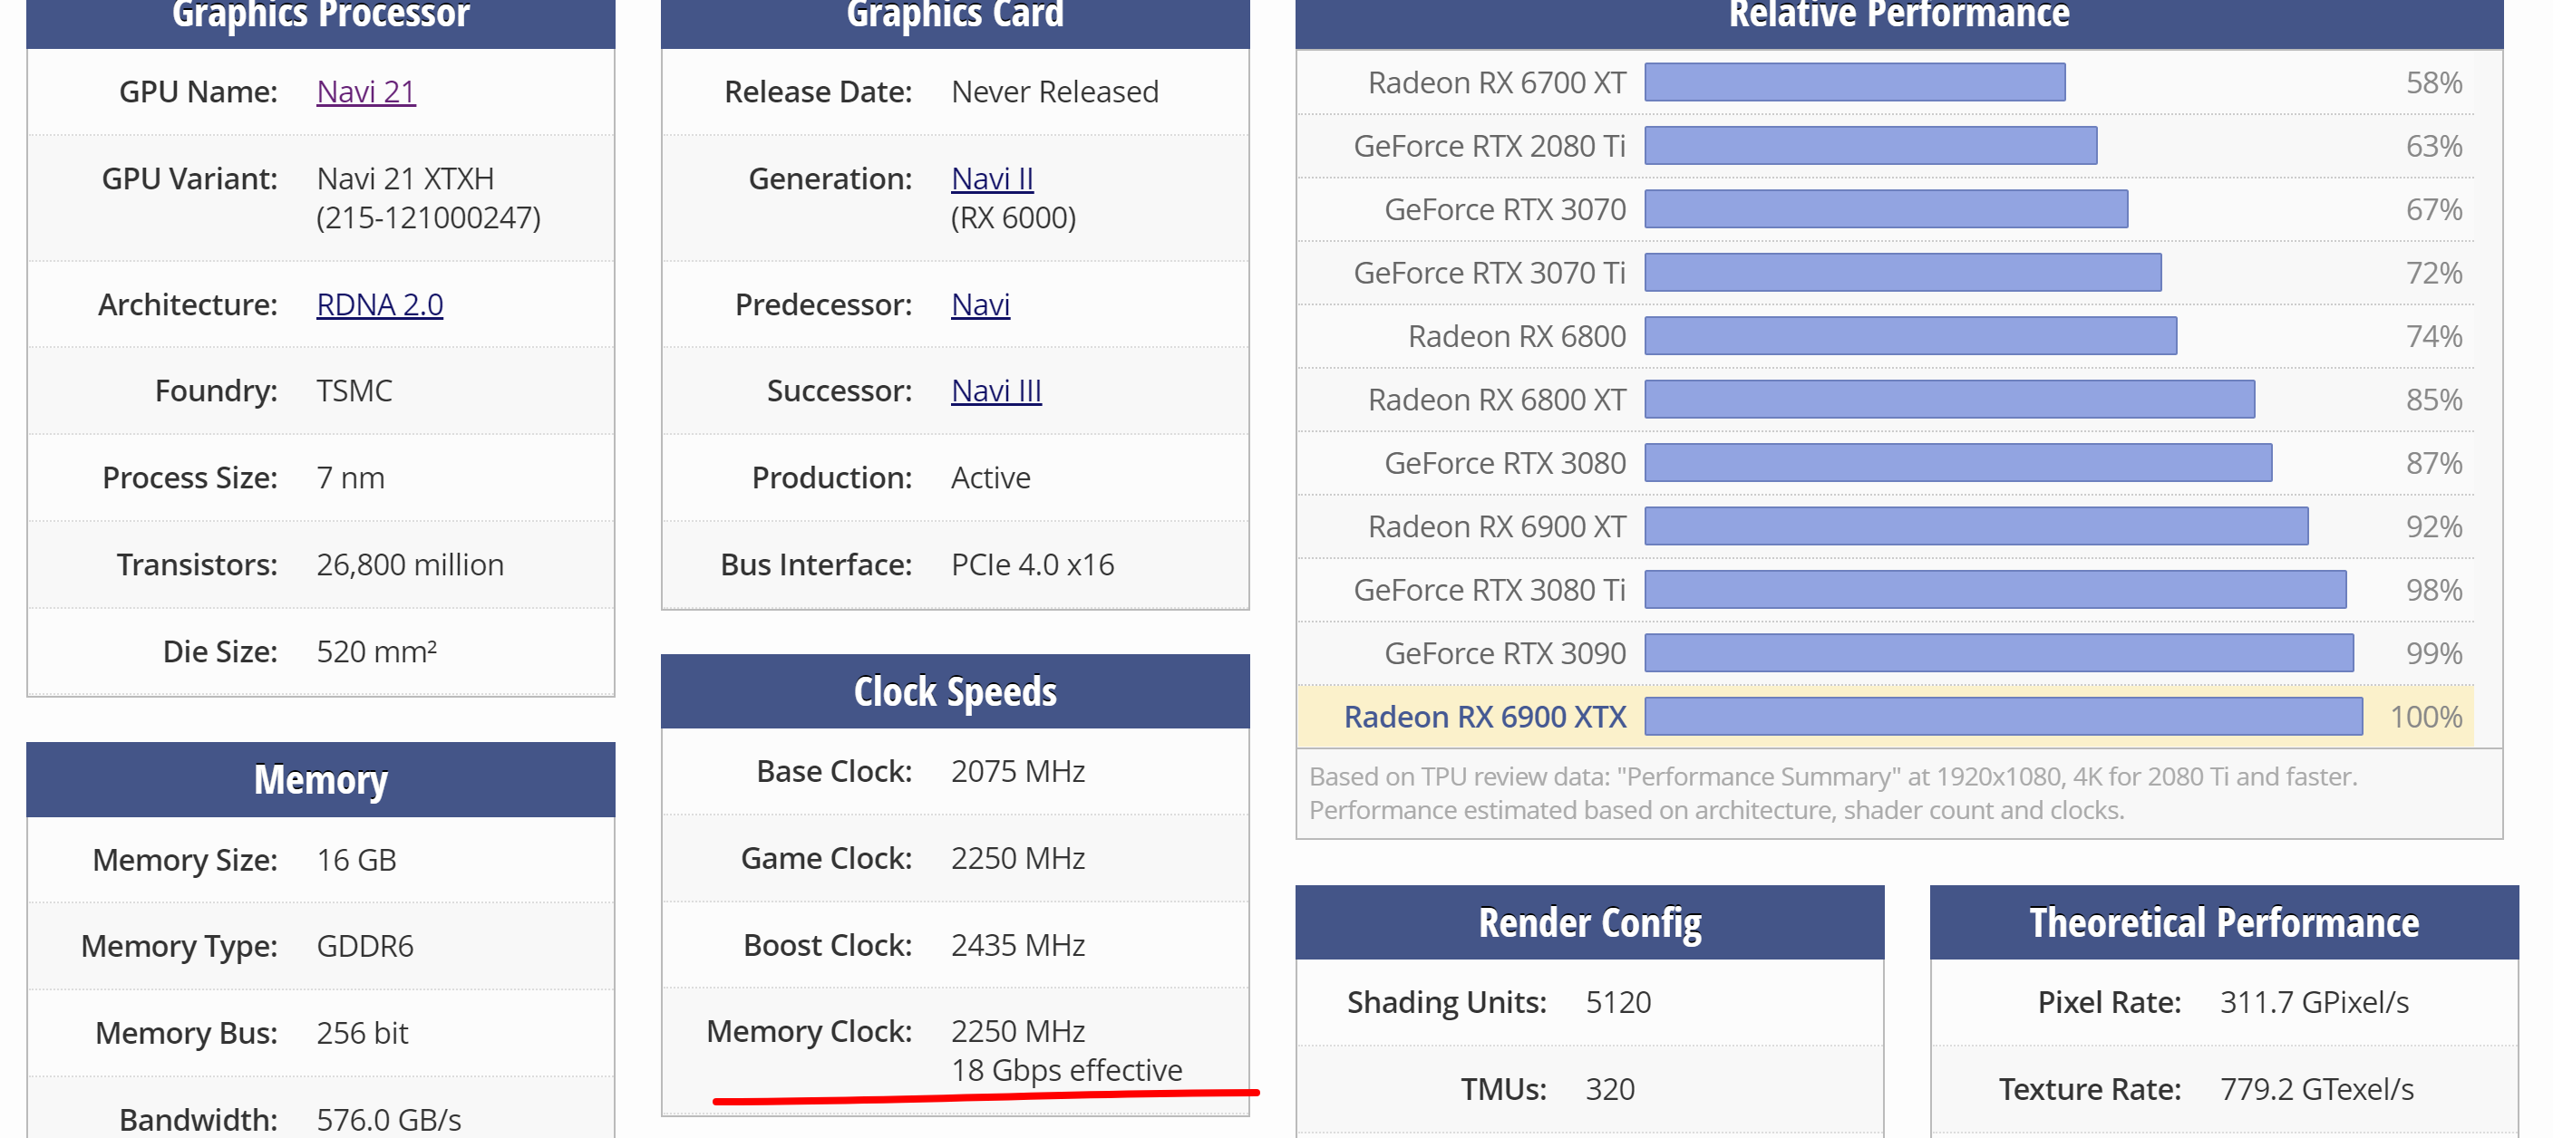Image resolution: width=2553 pixels, height=1138 pixels.
Task: Click the Radeon RX 6800 XT performance bar
Action: click(x=1948, y=400)
